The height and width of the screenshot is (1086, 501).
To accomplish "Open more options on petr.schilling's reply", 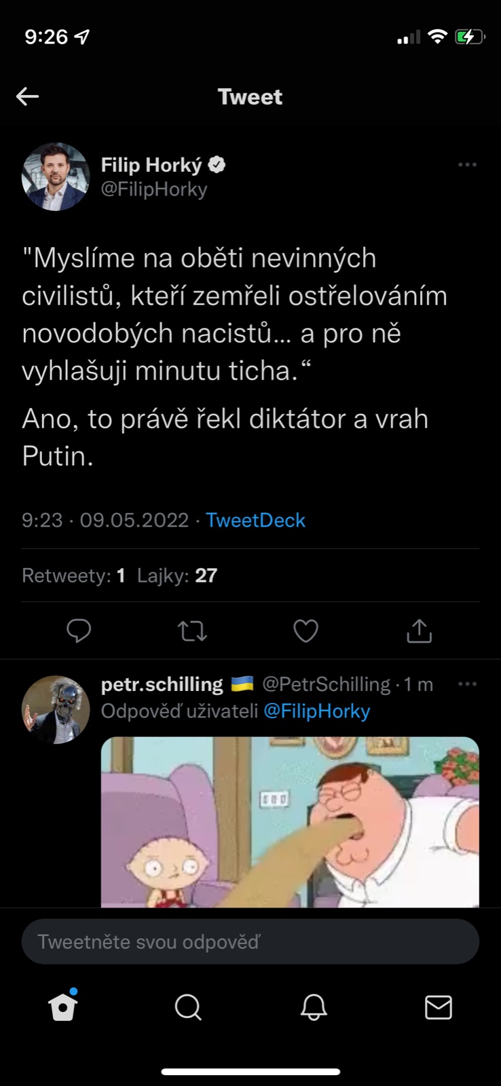I will tap(467, 684).
